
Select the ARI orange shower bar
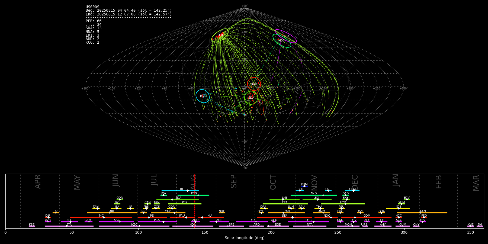coord(112,213)
